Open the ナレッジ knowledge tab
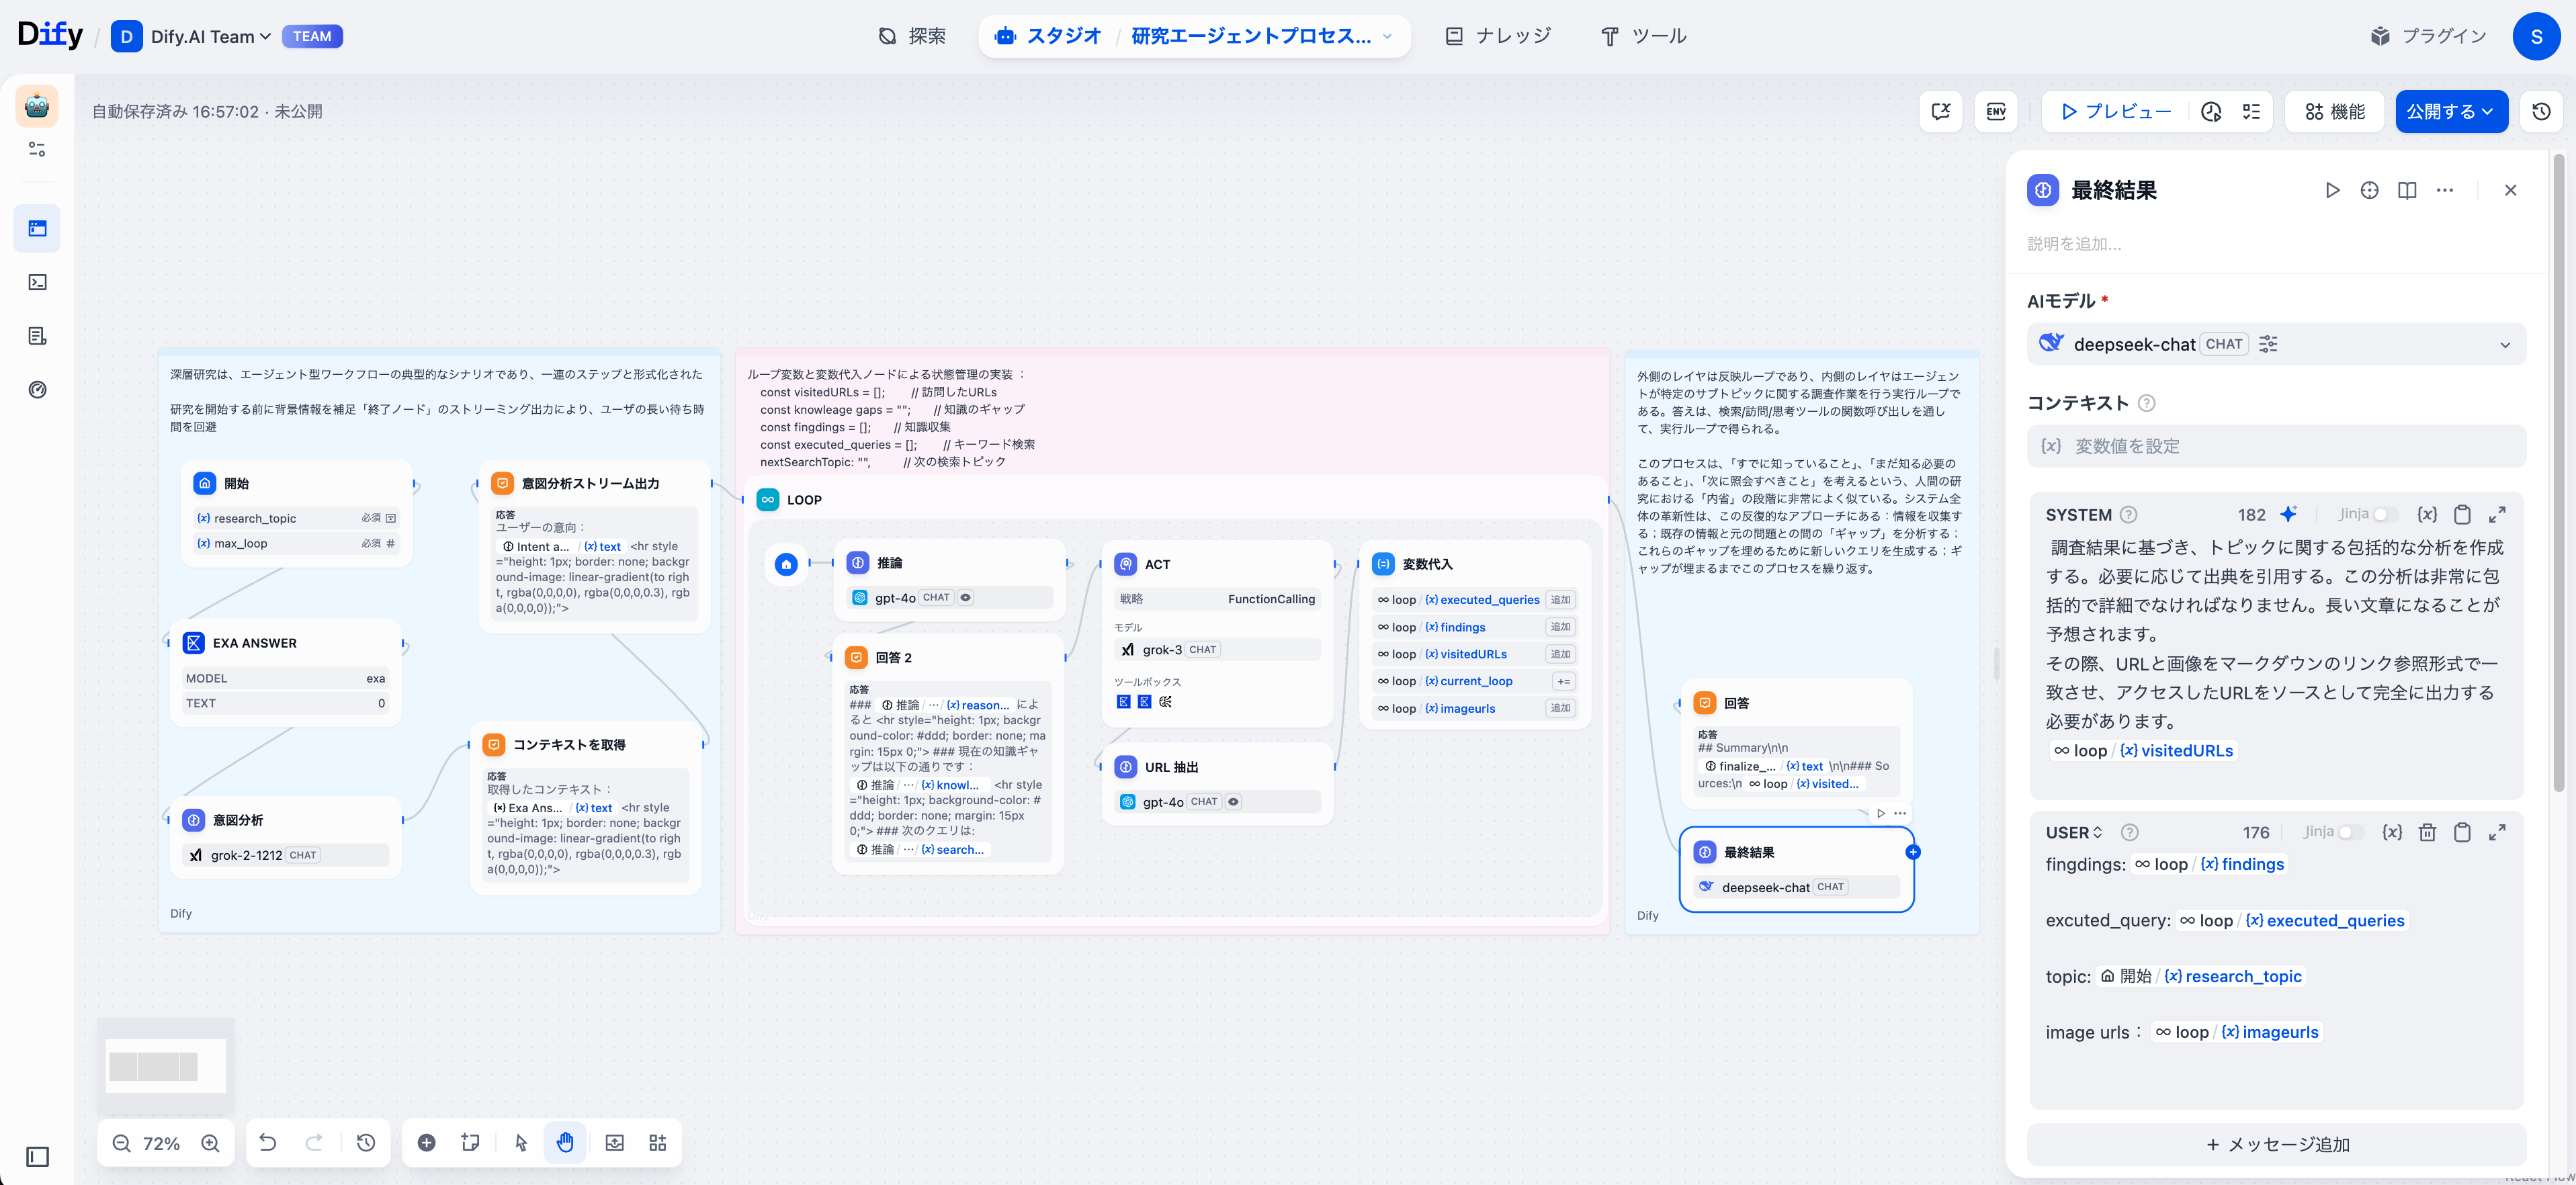The image size is (2576, 1185). (1498, 36)
